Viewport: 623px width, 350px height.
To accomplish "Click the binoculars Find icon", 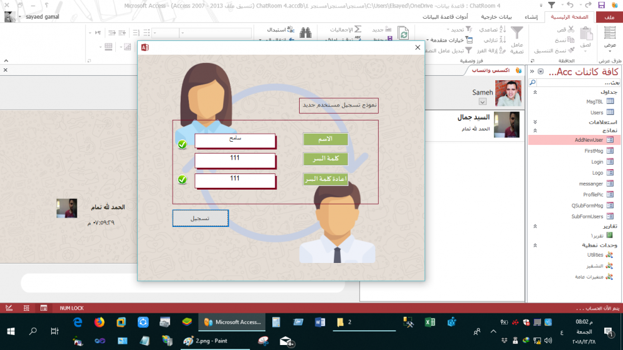I will point(305,32).
